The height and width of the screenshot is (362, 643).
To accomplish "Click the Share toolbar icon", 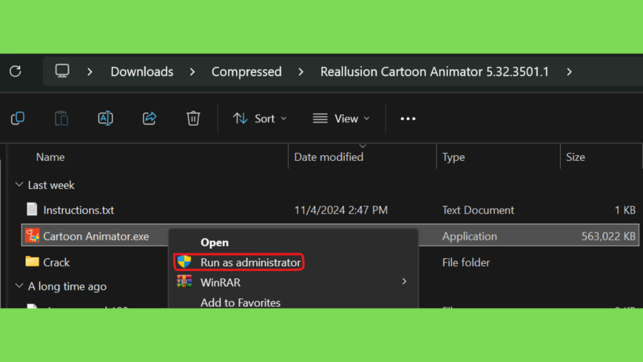I will [149, 119].
